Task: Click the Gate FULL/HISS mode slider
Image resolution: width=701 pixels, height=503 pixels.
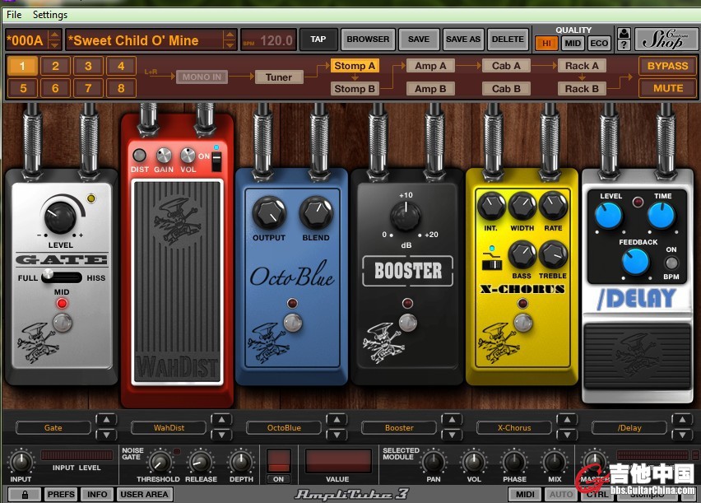Action: 61,277
